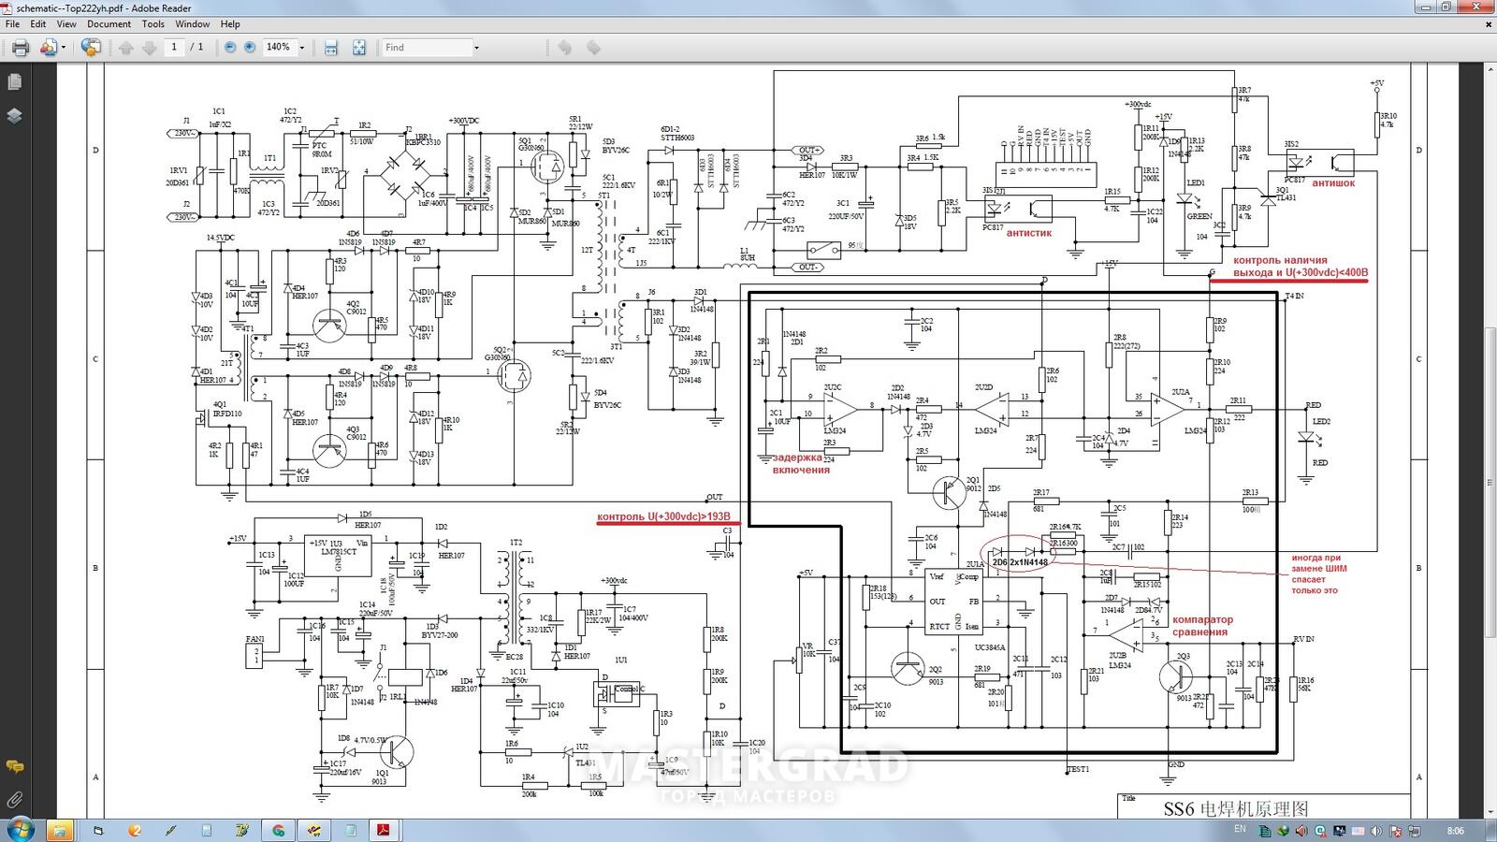Open the Comments panel icon
The height and width of the screenshot is (842, 1497).
point(14,766)
